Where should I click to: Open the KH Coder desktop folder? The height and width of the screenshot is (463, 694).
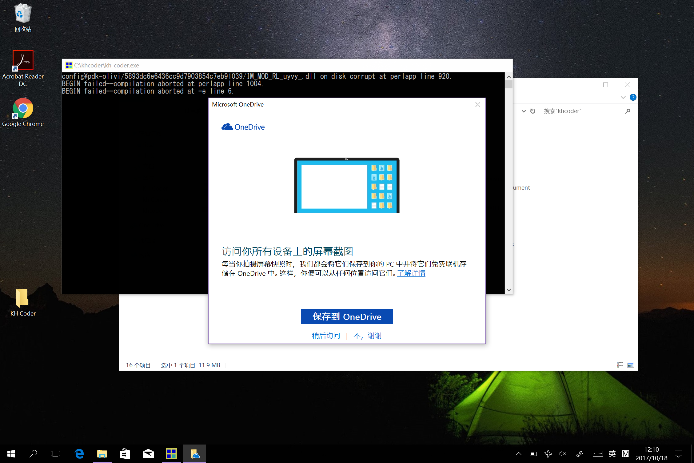coord(23,302)
